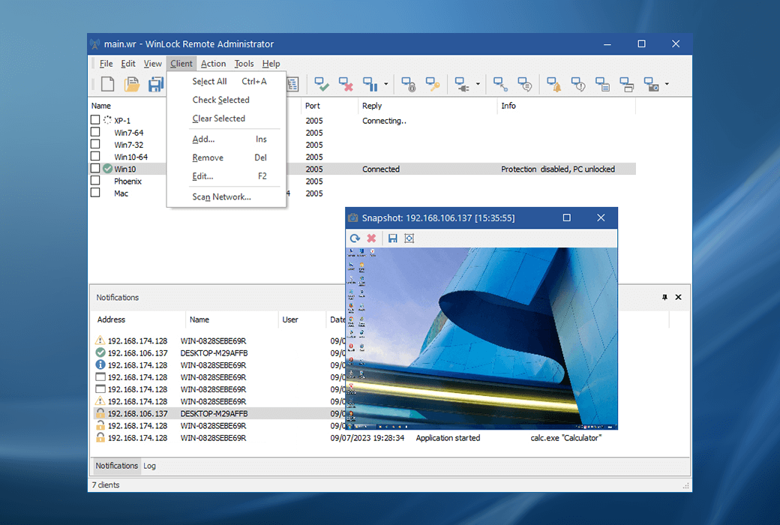Screen dimensions: 780x525
Task: Click the remote desktop snapshot image
Action: 481,338
